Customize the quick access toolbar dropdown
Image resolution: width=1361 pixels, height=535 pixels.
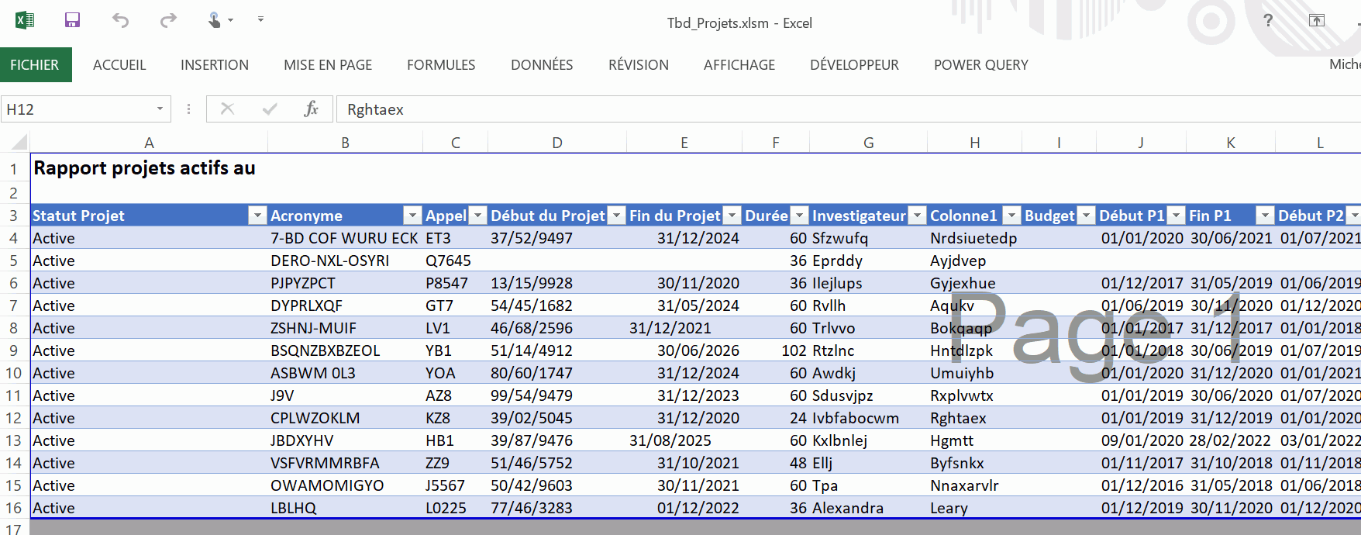click(260, 19)
